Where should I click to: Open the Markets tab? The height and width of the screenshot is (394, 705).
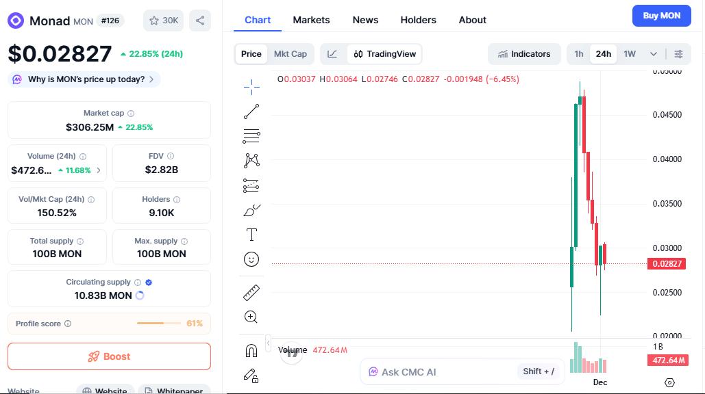click(x=311, y=20)
